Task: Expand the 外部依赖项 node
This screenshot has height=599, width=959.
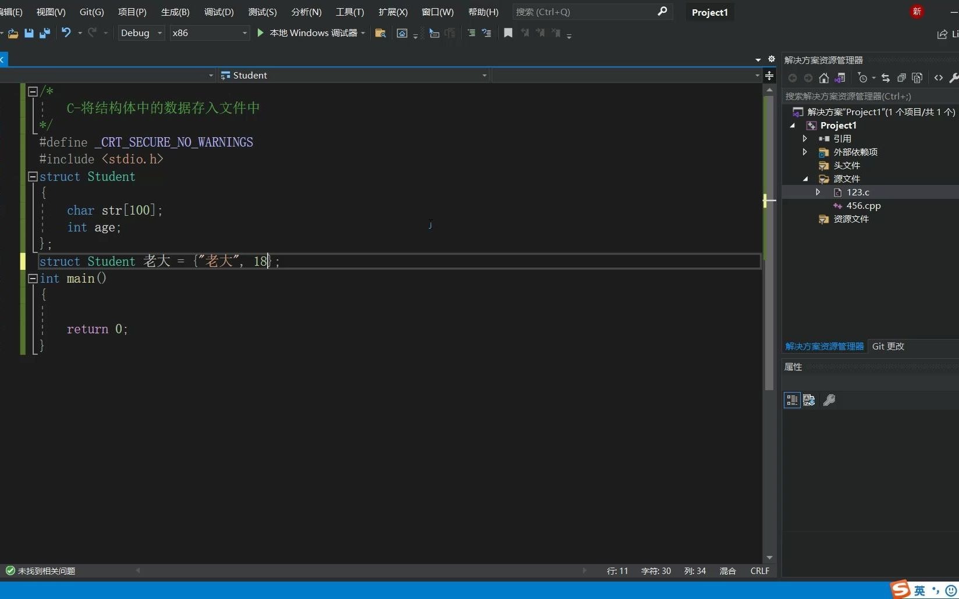Action: click(805, 152)
